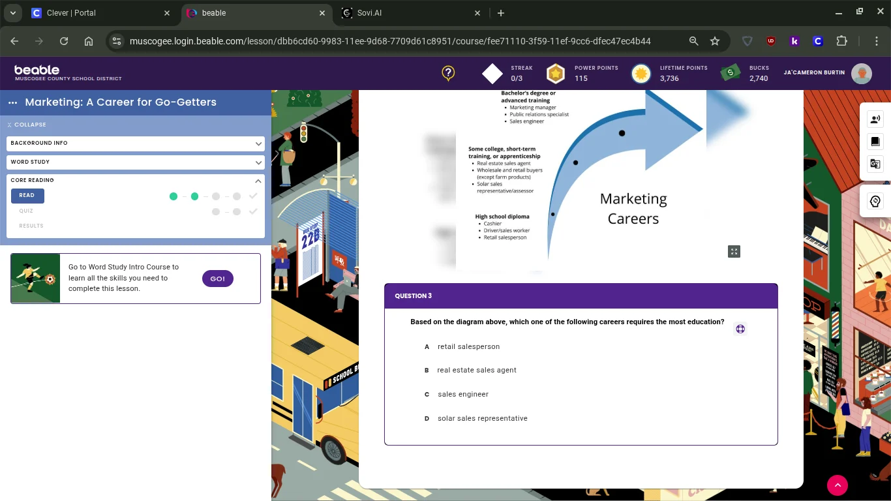
Task: Open the three-dot lesson menu
Action: point(12,102)
